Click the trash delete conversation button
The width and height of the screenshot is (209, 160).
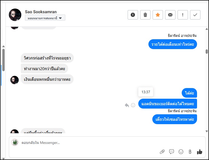(145, 15)
